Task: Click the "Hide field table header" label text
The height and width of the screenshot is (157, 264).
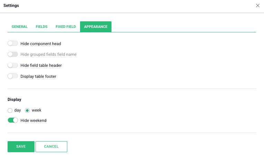Action: 41,65
